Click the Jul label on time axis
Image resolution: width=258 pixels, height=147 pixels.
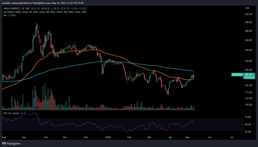pos(232,137)
